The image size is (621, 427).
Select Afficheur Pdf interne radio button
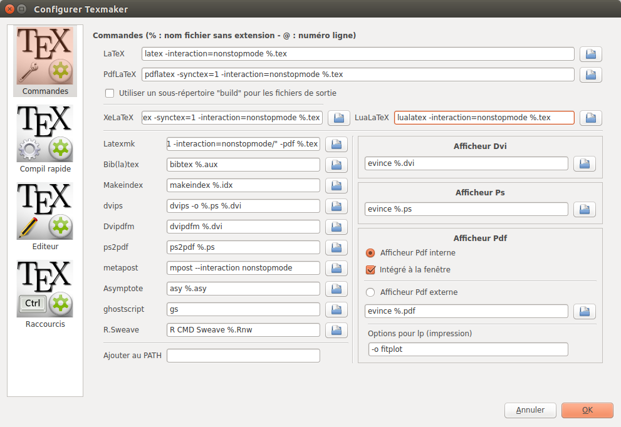pos(370,253)
